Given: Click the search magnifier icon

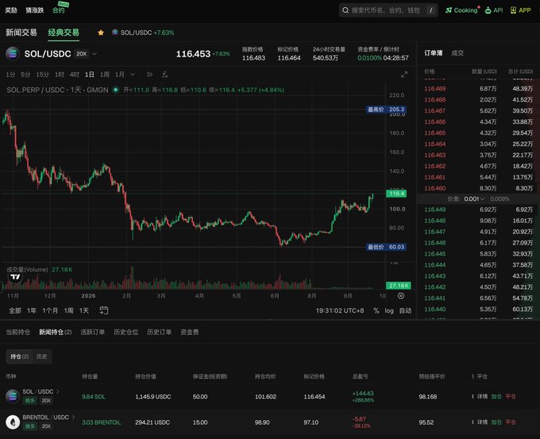Looking at the screenshot, I should [345, 10].
